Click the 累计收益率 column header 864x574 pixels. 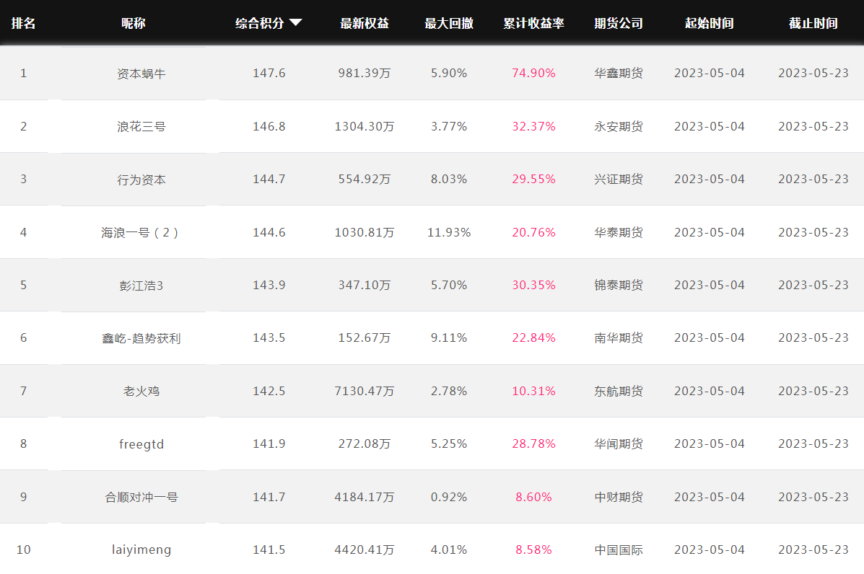pos(533,23)
